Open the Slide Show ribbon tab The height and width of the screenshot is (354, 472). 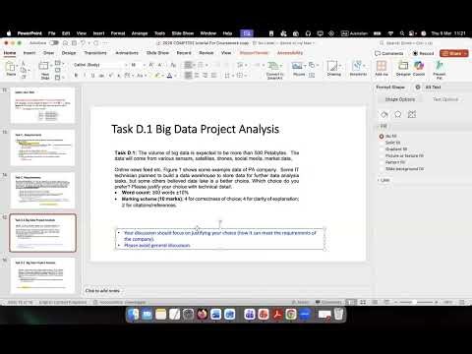click(x=157, y=53)
